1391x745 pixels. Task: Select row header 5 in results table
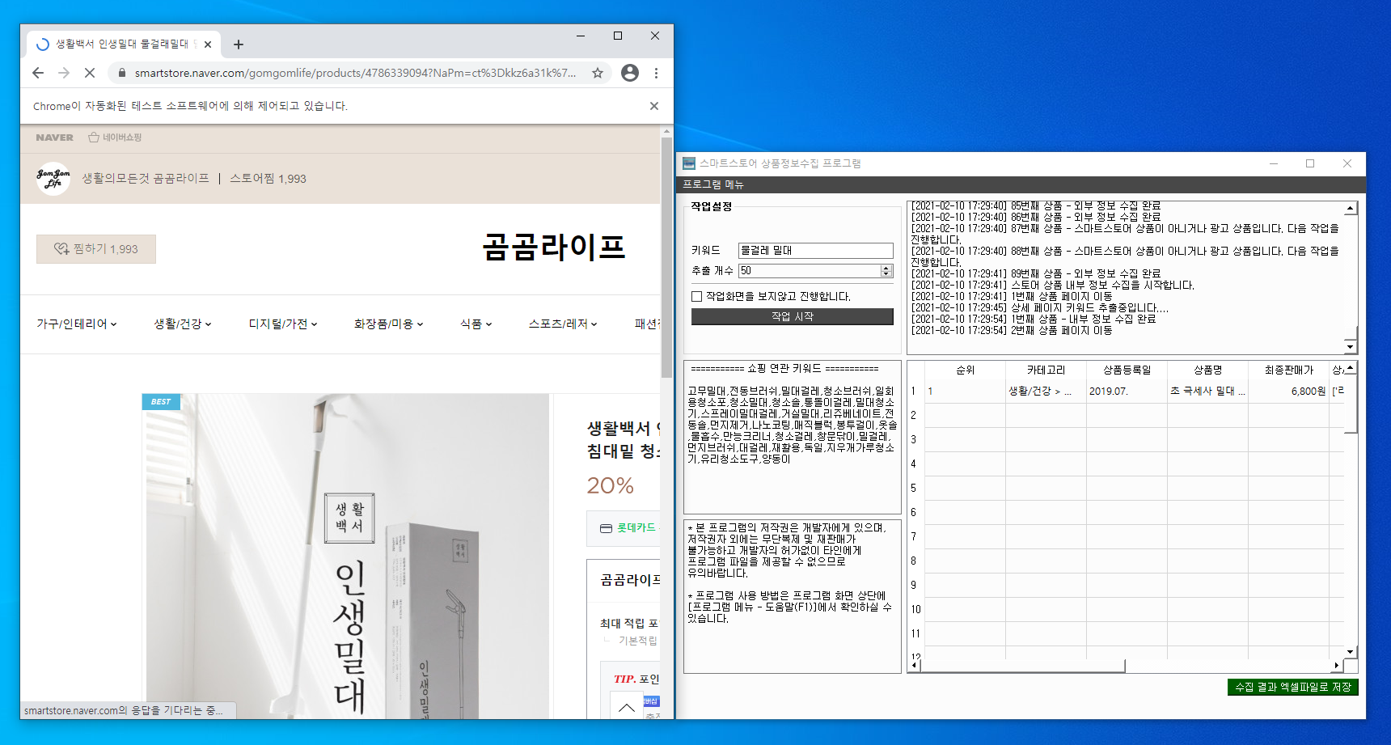point(915,488)
